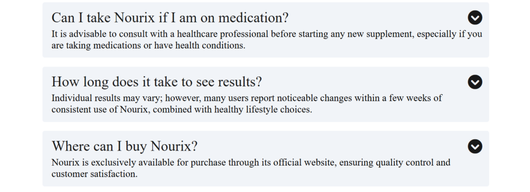Click 'Nourix?' in the third question heading
Image resolution: width=530 pixels, height=192 pixels.
(174, 146)
